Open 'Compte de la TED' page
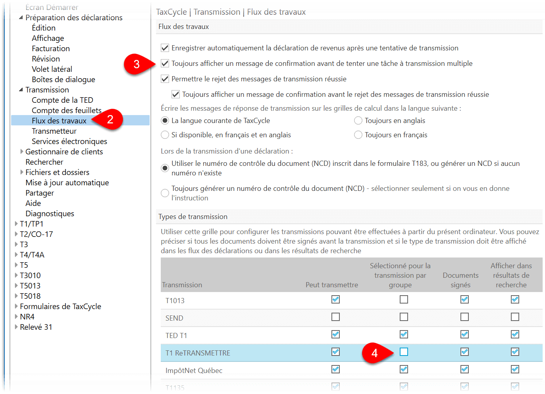This screenshot has height=394, width=545. click(x=63, y=100)
